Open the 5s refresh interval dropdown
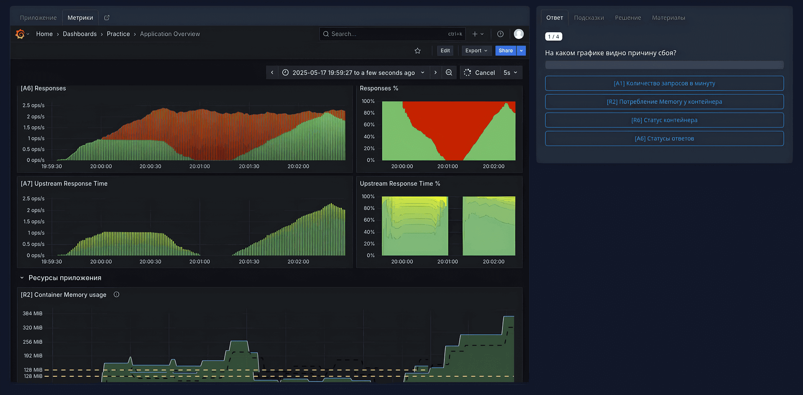The width and height of the screenshot is (803, 395). pyautogui.click(x=510, y=72)
